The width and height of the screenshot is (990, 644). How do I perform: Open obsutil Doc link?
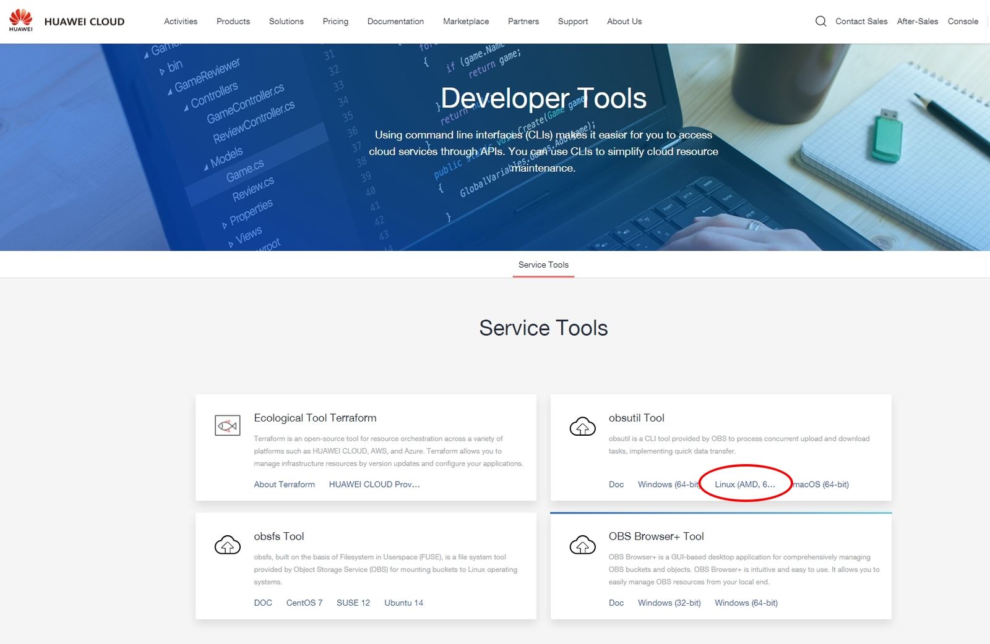point(616,485)
